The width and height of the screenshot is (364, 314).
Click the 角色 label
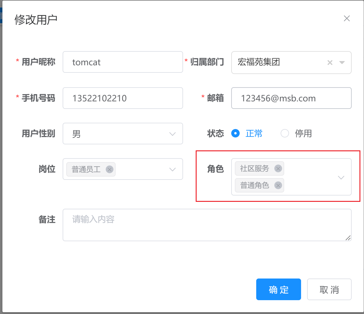click(x=216, y=169)
